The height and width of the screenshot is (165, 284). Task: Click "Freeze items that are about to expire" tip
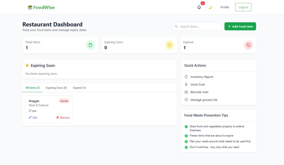pyautogui.click(x=211, y=136)
